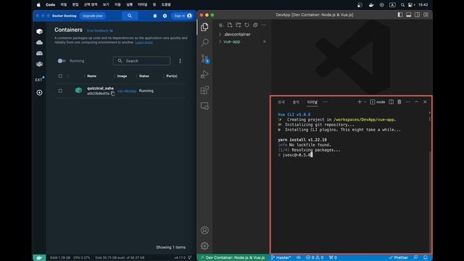Click Prettier in status bar

pos(398,258)
